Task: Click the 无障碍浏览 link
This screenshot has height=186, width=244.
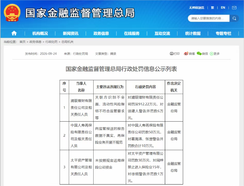Action: click(x=197, y=8)
